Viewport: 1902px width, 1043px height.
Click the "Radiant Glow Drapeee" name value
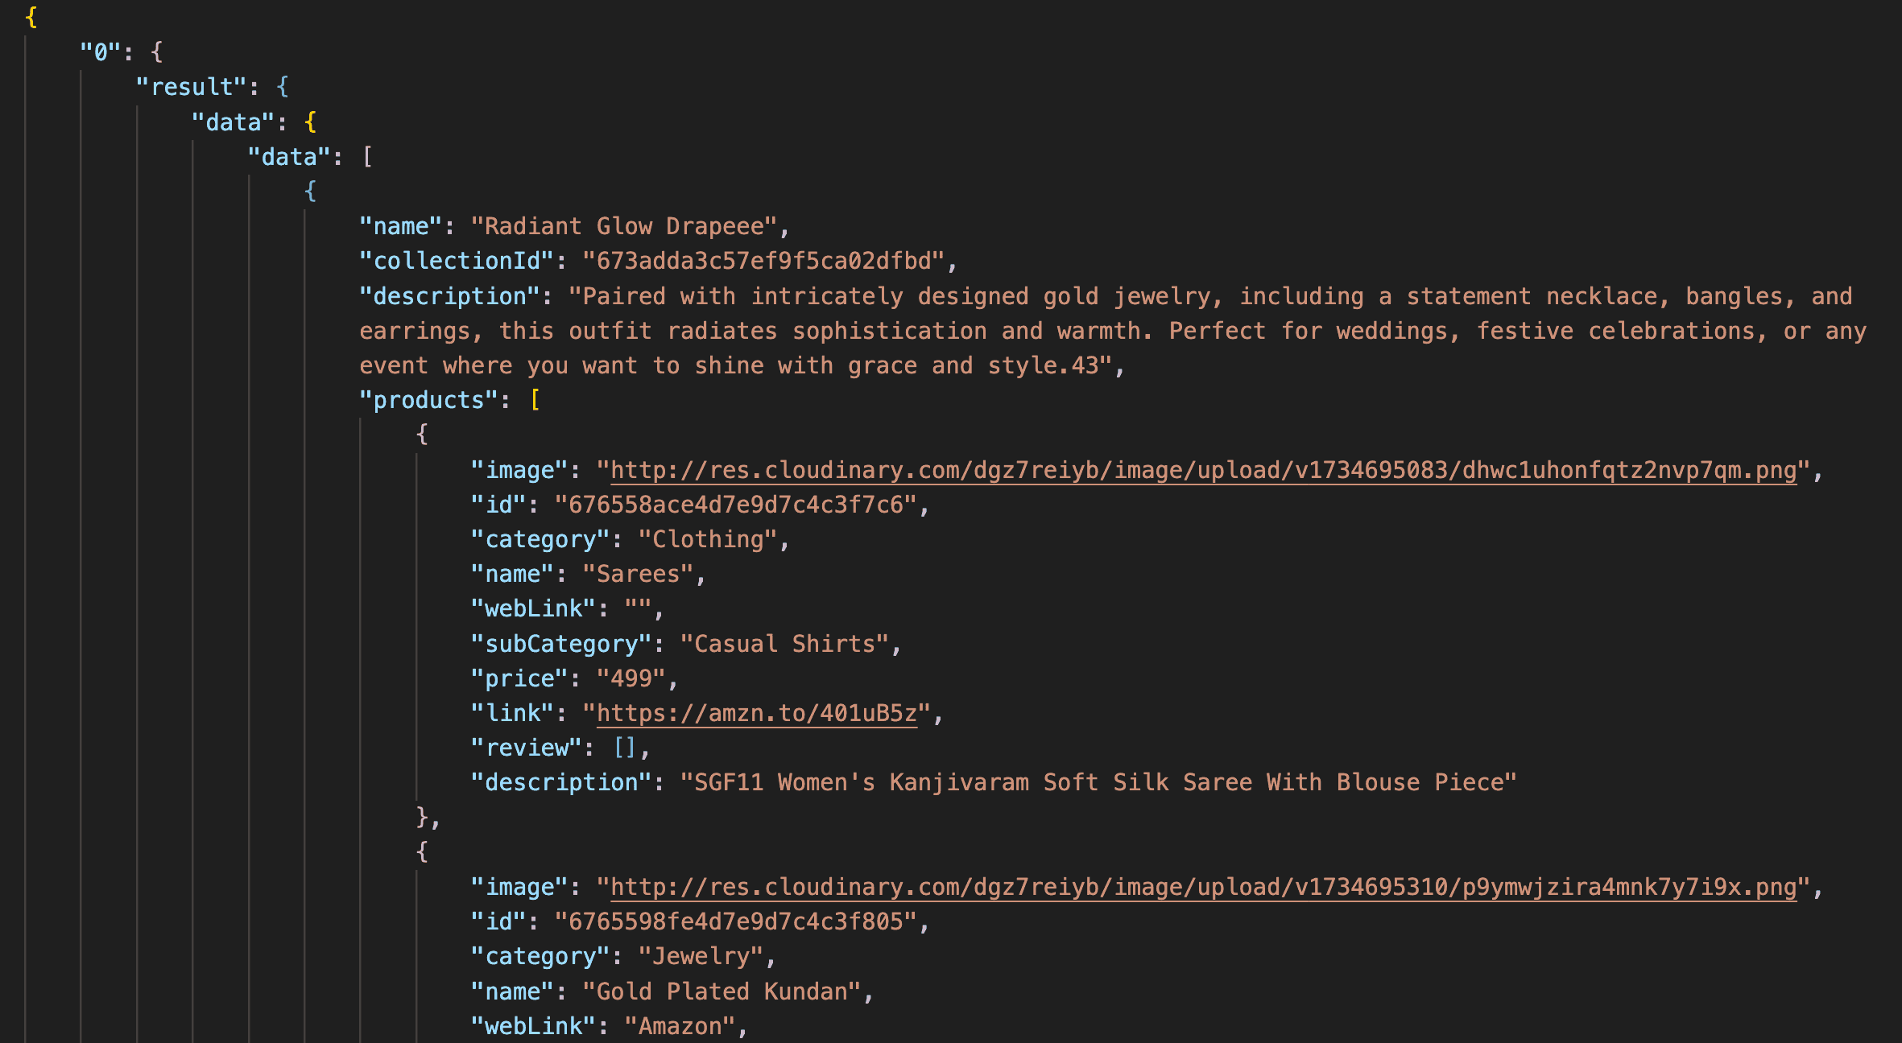(624, 226)
